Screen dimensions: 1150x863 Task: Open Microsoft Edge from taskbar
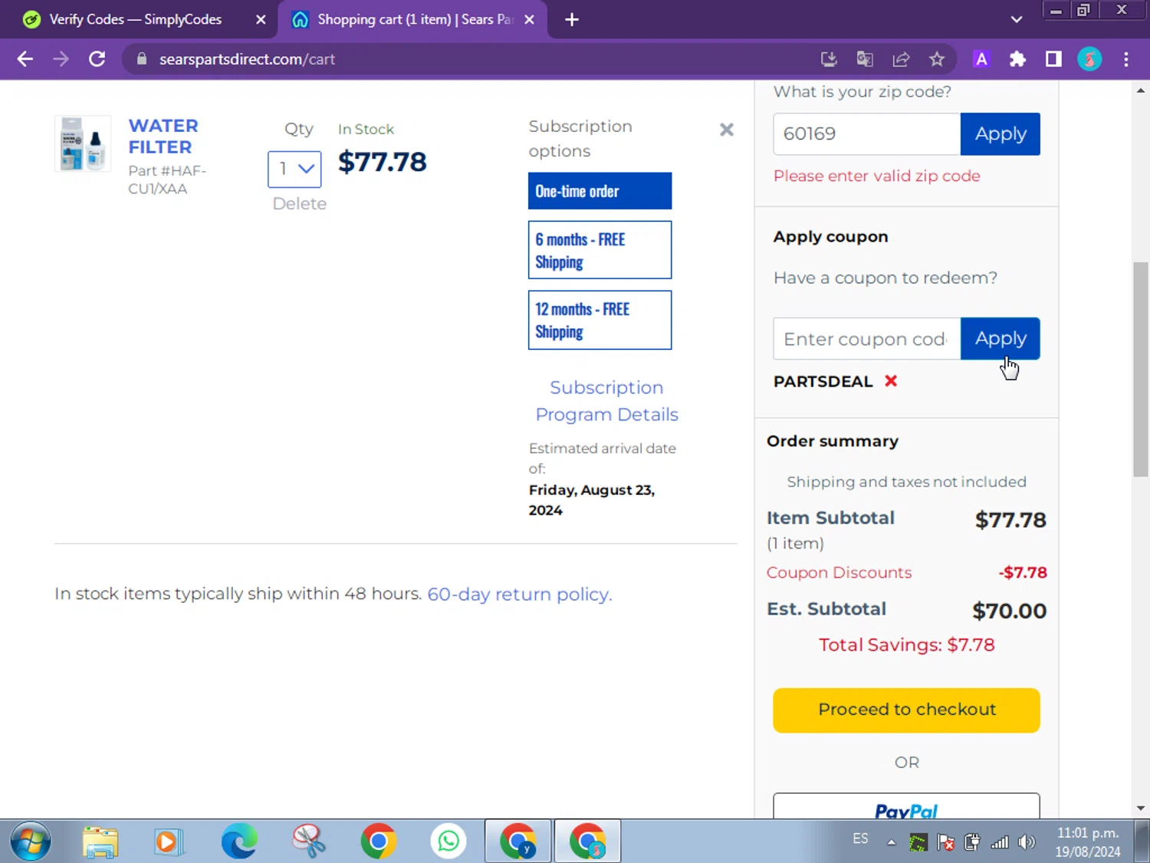[239, 842]
